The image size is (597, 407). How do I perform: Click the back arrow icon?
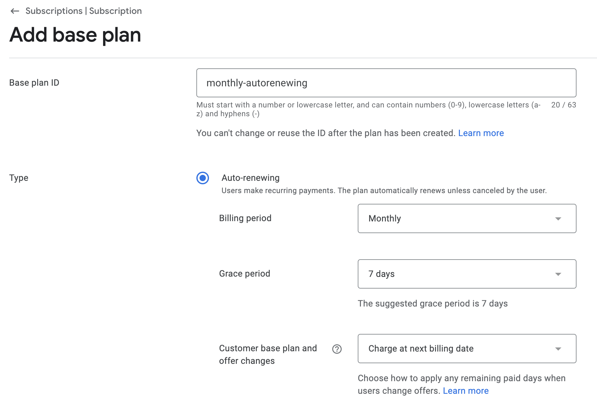pyautogui.click(x=15, y=11)
